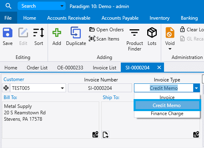204x148 pixels.
Task: Save the invoice with the Save icon
Action: 8,32
